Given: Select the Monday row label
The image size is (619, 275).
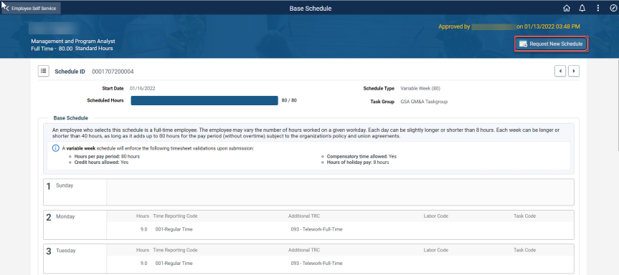Looking at the screenshot, I should point(65,216).
